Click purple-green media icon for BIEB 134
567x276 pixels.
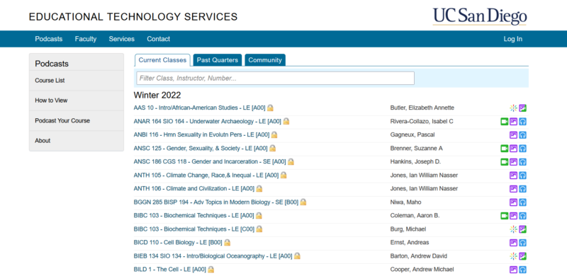(x=522, y=256)
